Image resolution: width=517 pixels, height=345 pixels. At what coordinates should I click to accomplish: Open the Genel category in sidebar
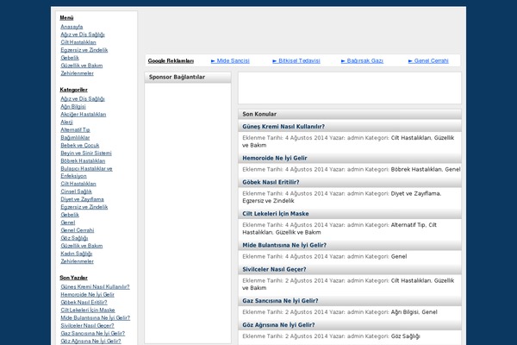click(67, 223)
